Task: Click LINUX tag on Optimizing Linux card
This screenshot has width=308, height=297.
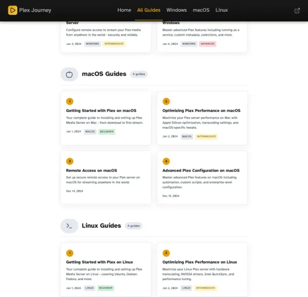Action: pos(186,288)
